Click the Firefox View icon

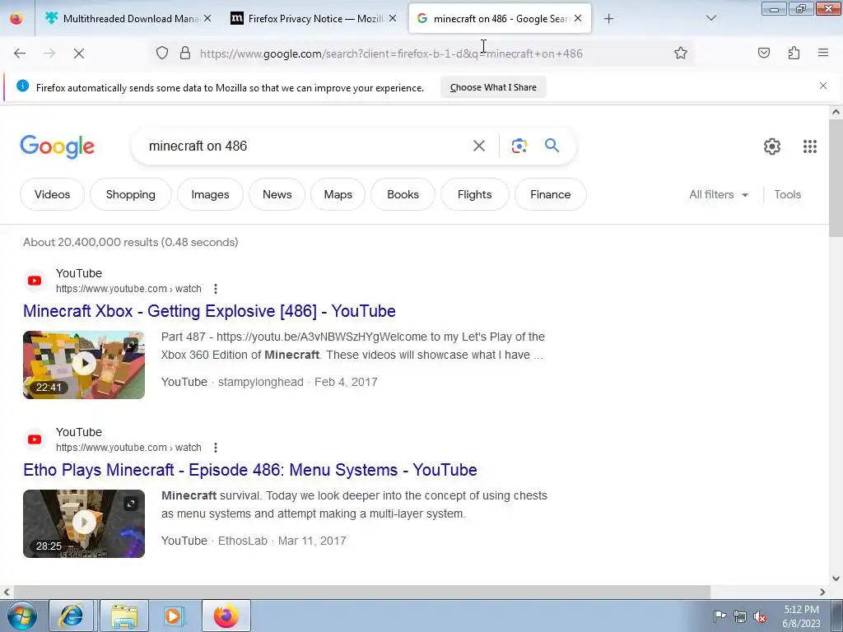click(x=16, y=18)
